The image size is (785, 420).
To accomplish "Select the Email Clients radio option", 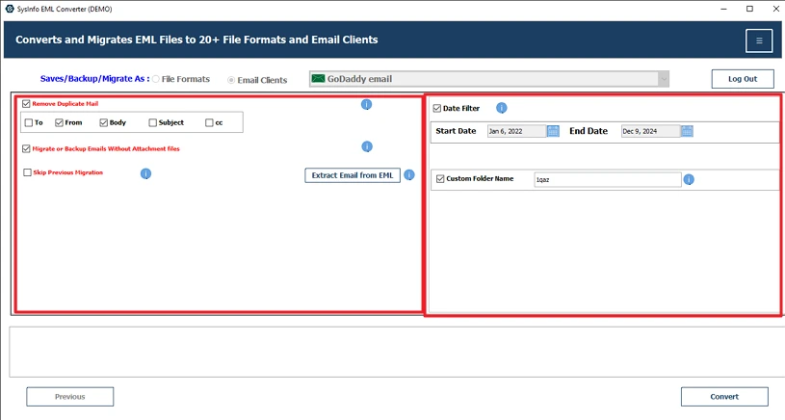I will [231, 80].
